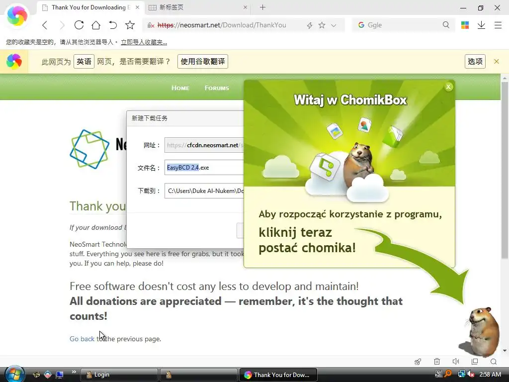Open the Windows Start orb

pyautogui.click(x=15, y=374)
